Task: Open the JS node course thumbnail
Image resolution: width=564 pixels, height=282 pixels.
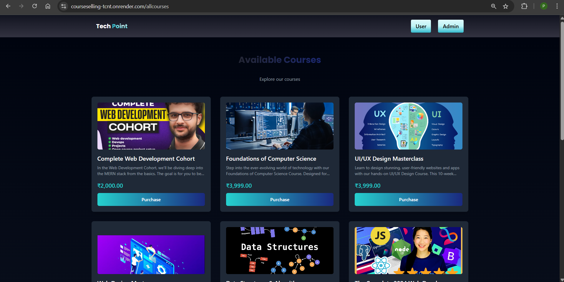Action: coord(408,251)
